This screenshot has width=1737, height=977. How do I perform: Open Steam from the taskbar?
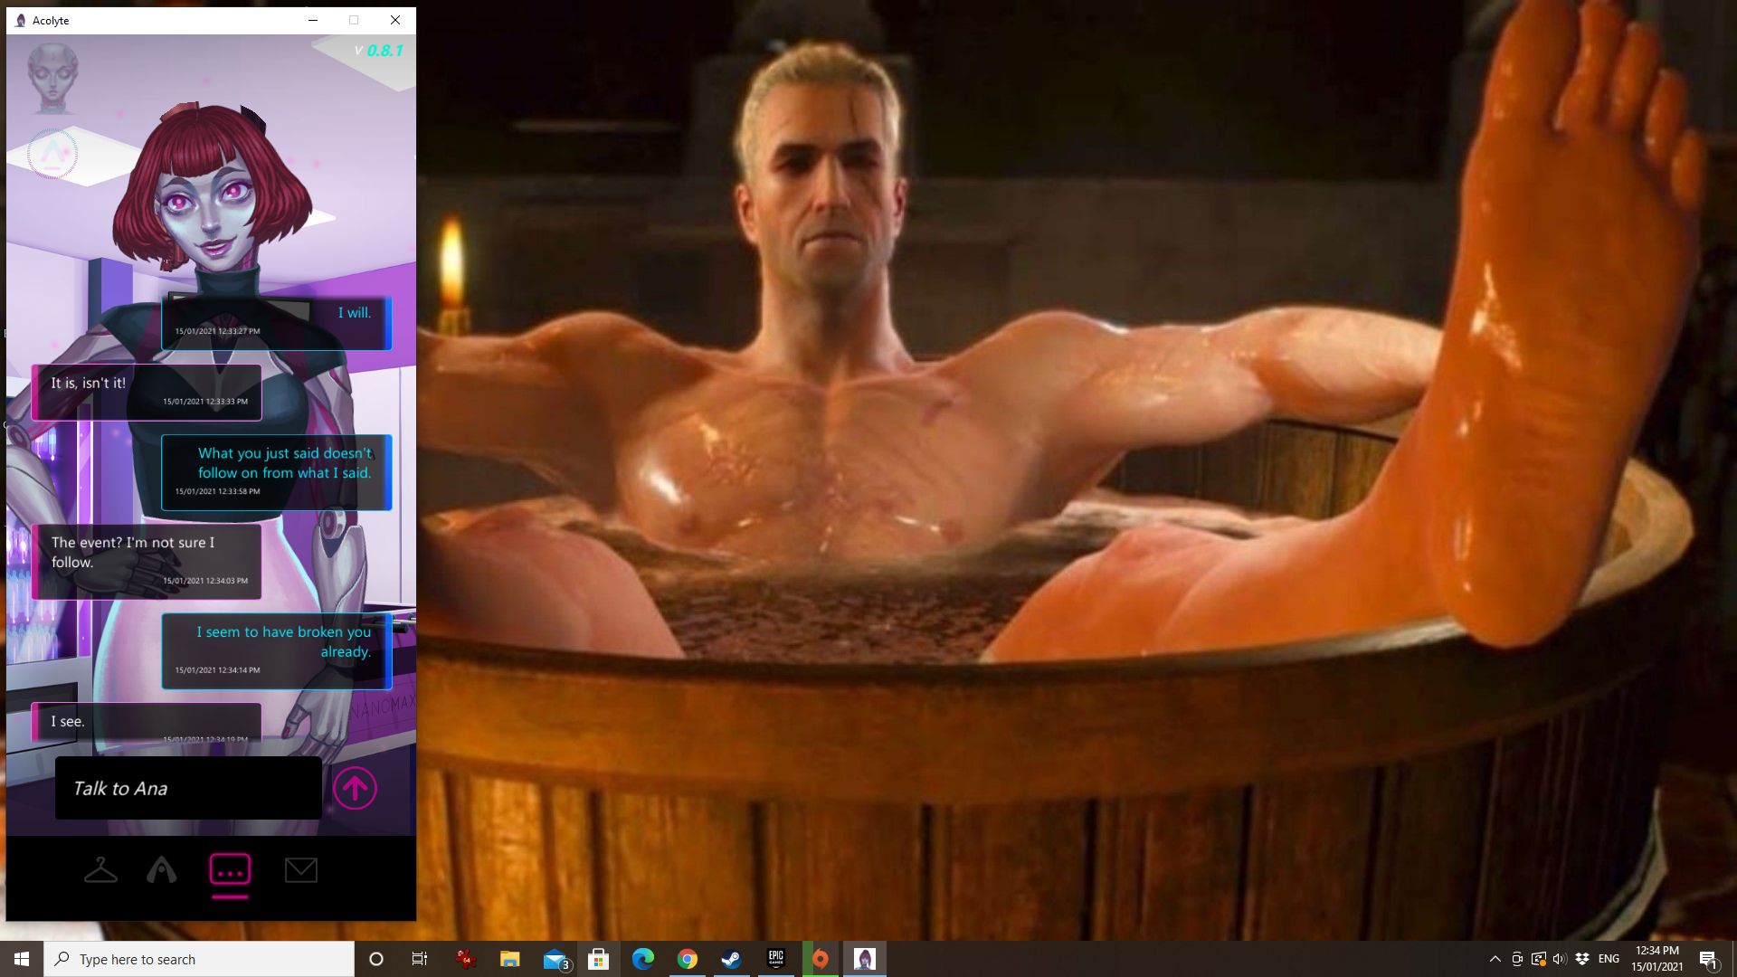731,959
